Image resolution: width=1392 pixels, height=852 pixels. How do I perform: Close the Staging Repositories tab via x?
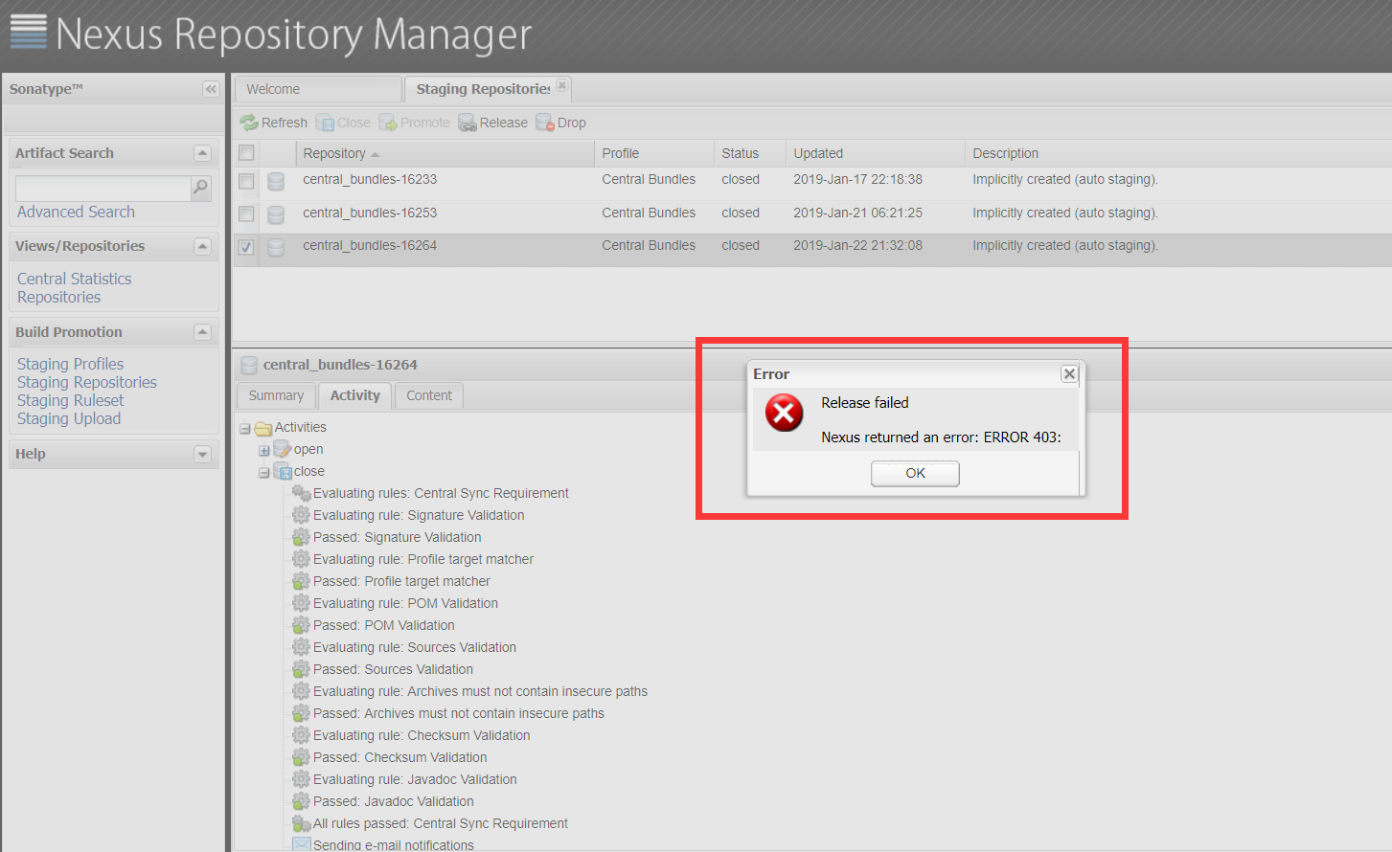tap(562, 86)
